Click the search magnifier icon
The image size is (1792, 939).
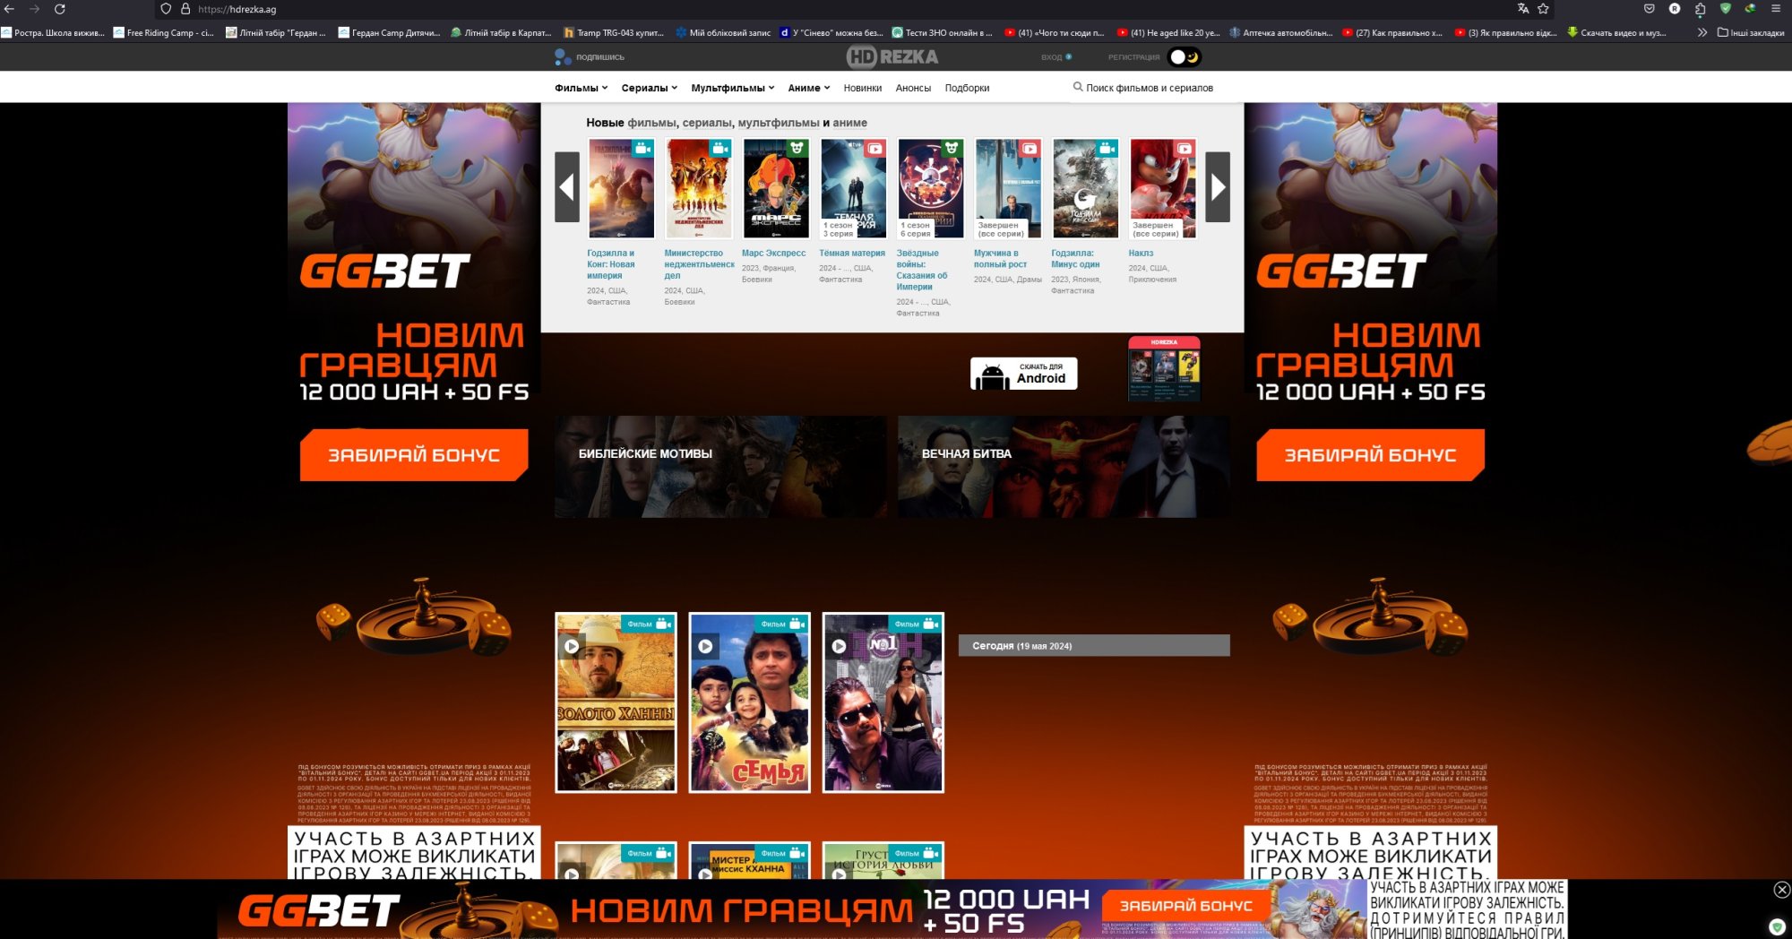click(x=1078, y=87)
